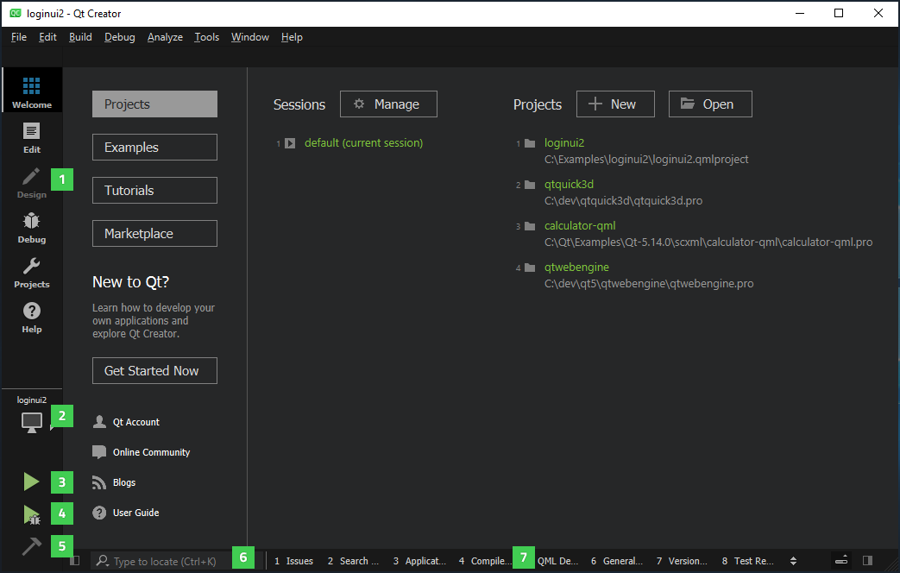This screenshot has width=900, height=573.
Task: Toggle the right sidebar visibility
Action: click(868, 561)
